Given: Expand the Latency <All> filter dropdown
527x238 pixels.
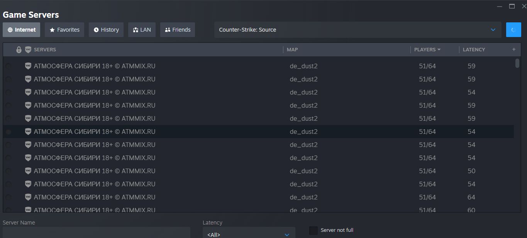Looking at the screenshot, I should (x=249, y=233).
